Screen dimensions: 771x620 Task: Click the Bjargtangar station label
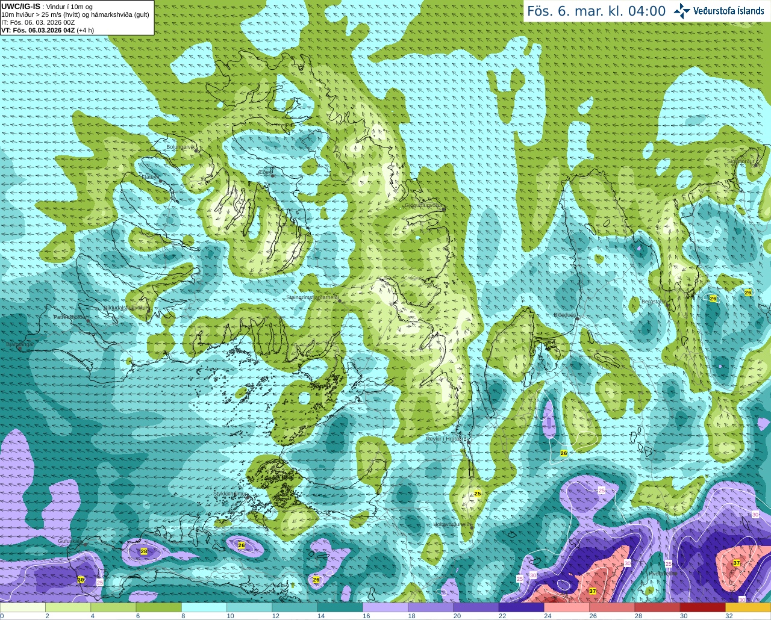pos(19,344)
